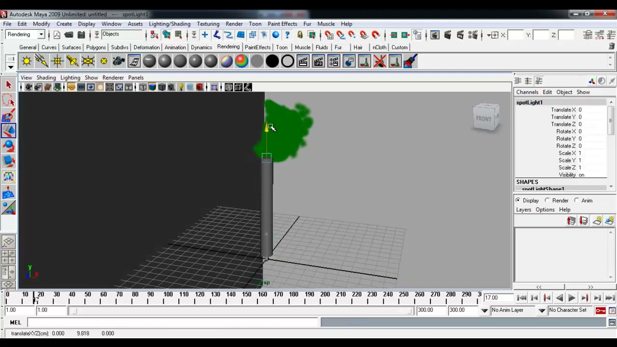This screenshot has width=617, height=347.
Task: Open the shelf options arrow menu
Action: click(x=10, y=67)
